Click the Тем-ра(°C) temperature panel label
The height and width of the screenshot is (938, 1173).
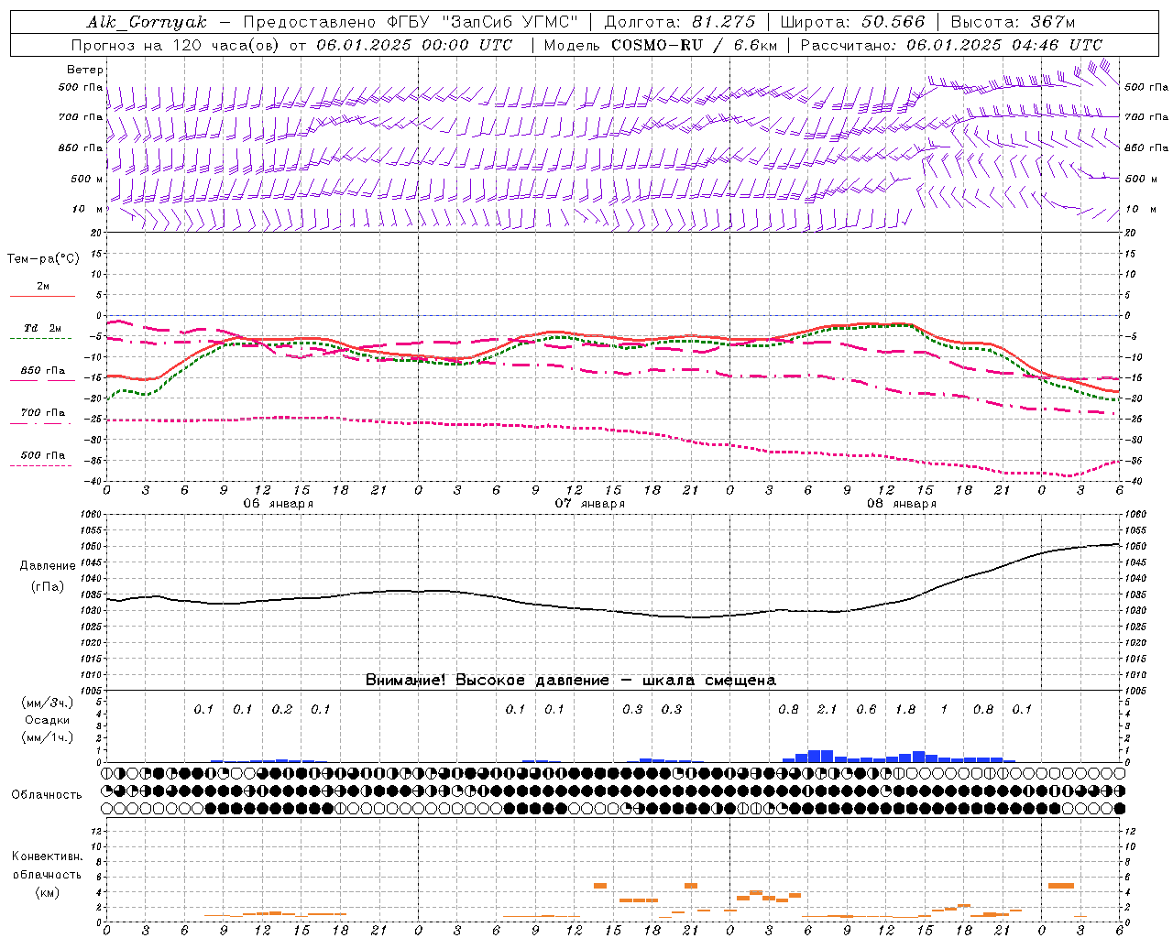point(43,259)
